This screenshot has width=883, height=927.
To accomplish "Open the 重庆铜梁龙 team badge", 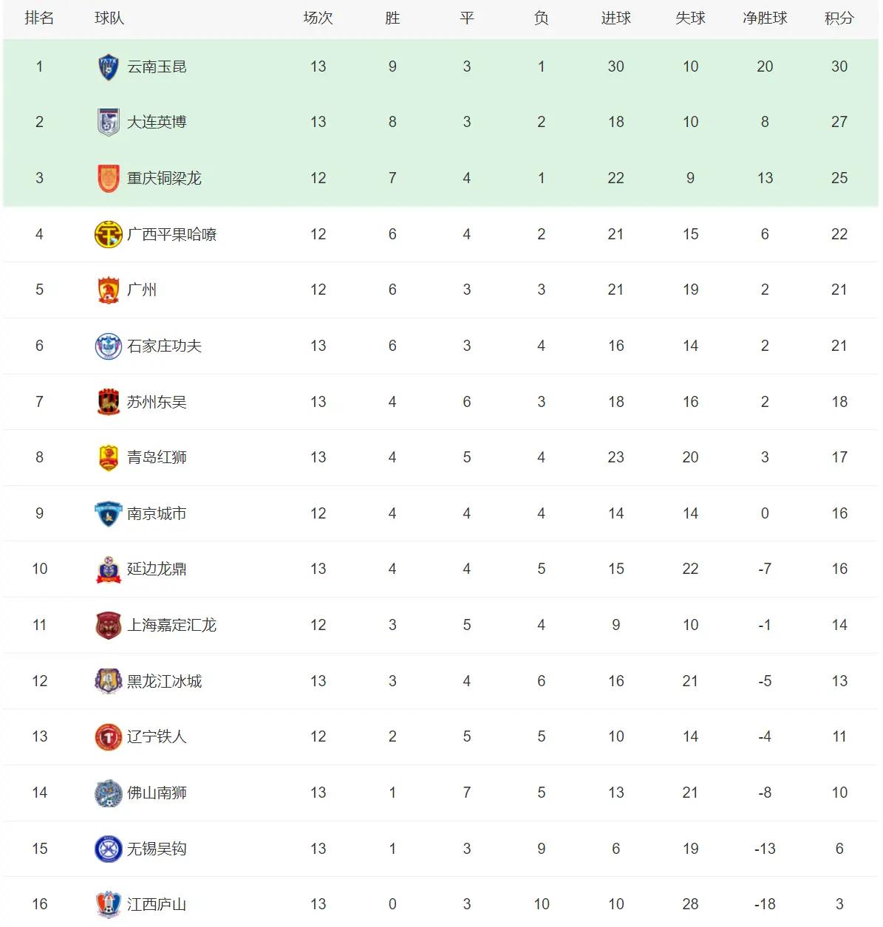I will coord(109,179).
